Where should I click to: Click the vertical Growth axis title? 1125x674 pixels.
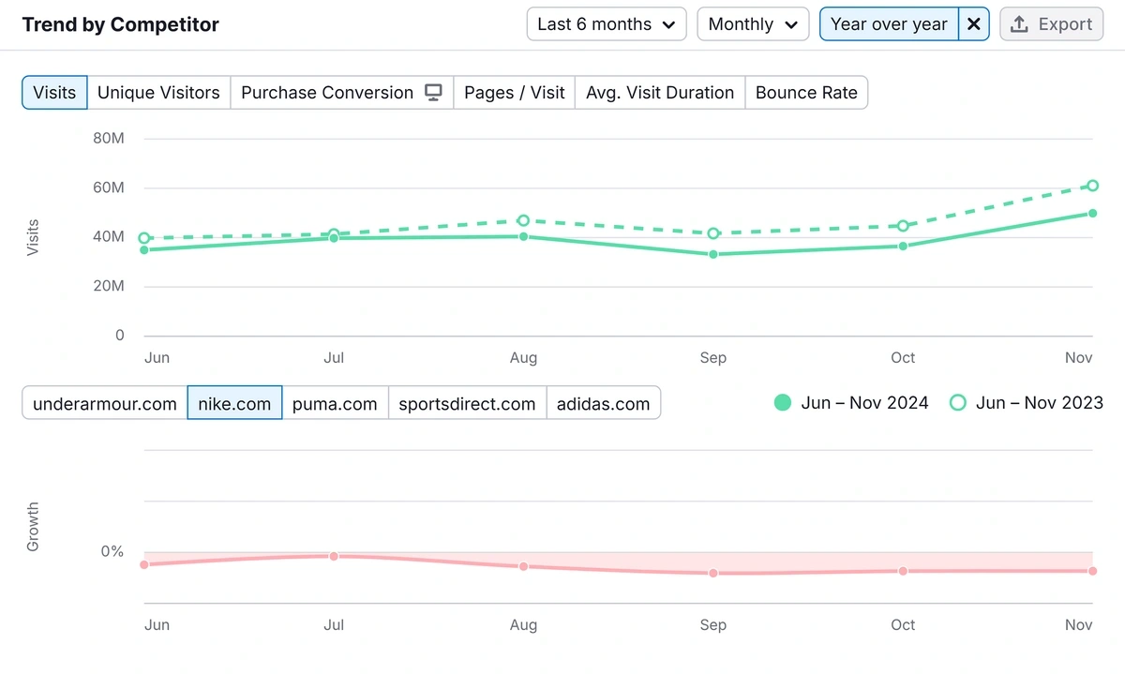33,527
